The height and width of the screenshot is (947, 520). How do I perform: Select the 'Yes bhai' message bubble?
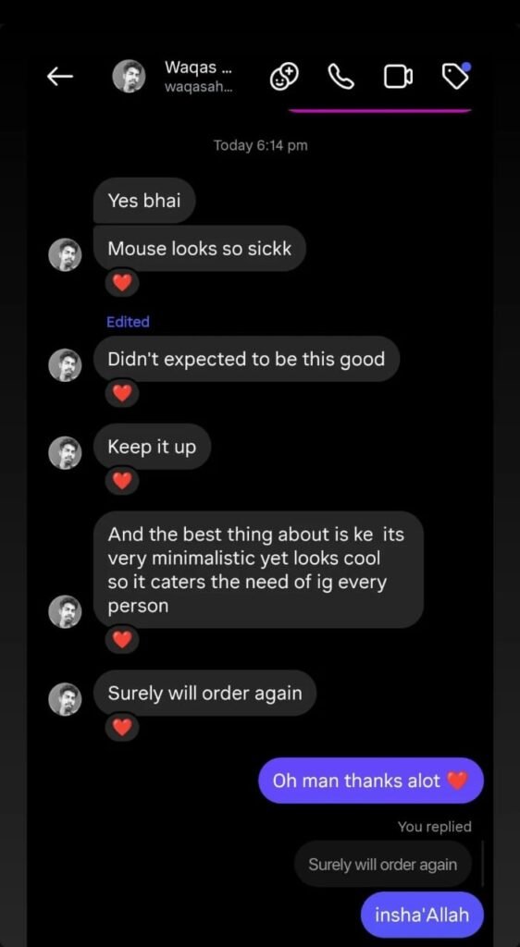[x=144, y=201]
